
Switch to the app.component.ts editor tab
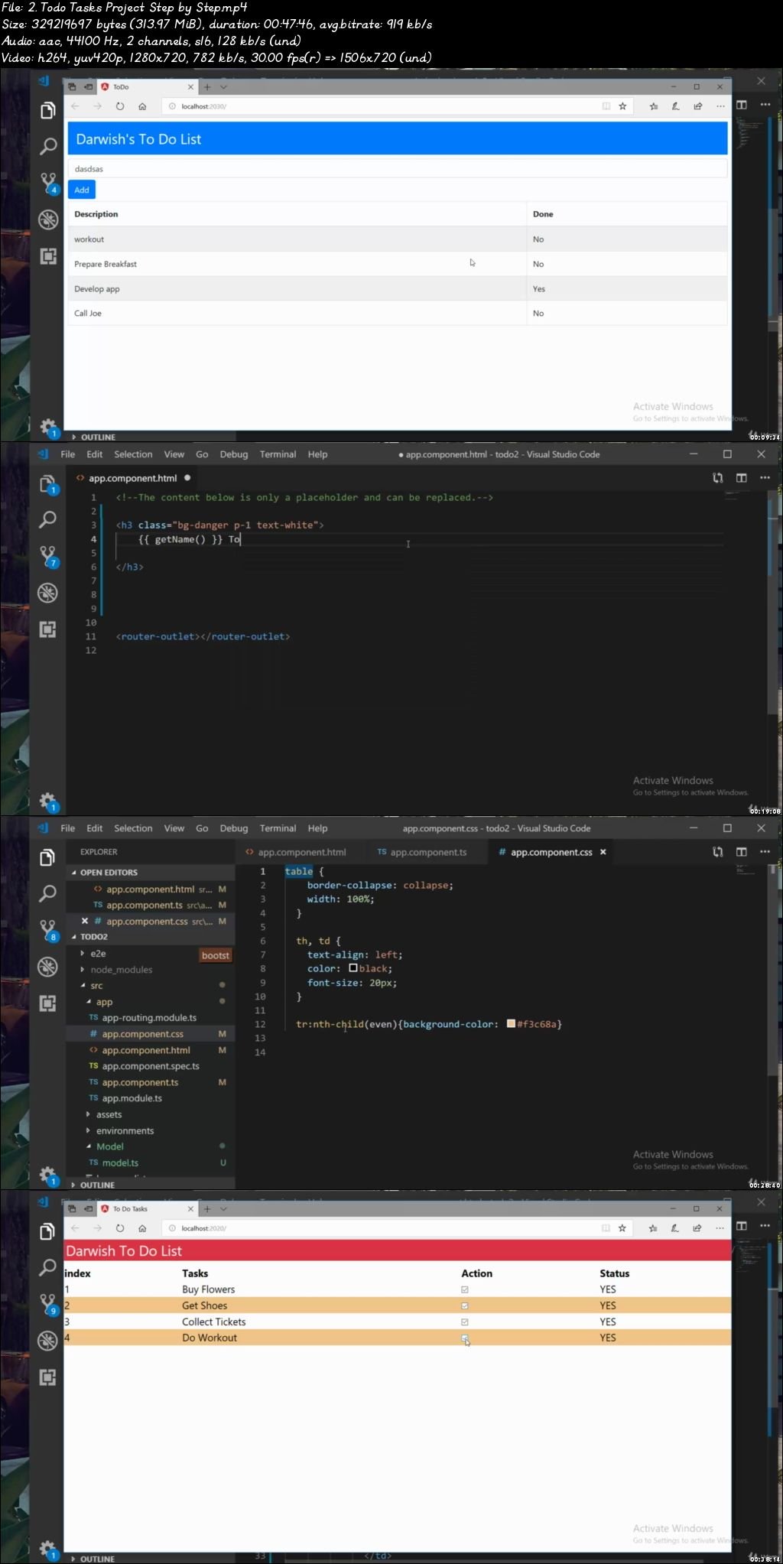point(421,852)
